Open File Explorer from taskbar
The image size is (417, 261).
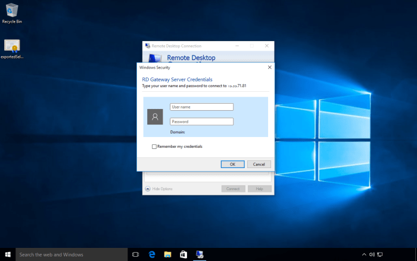click(x=167, y=254)
